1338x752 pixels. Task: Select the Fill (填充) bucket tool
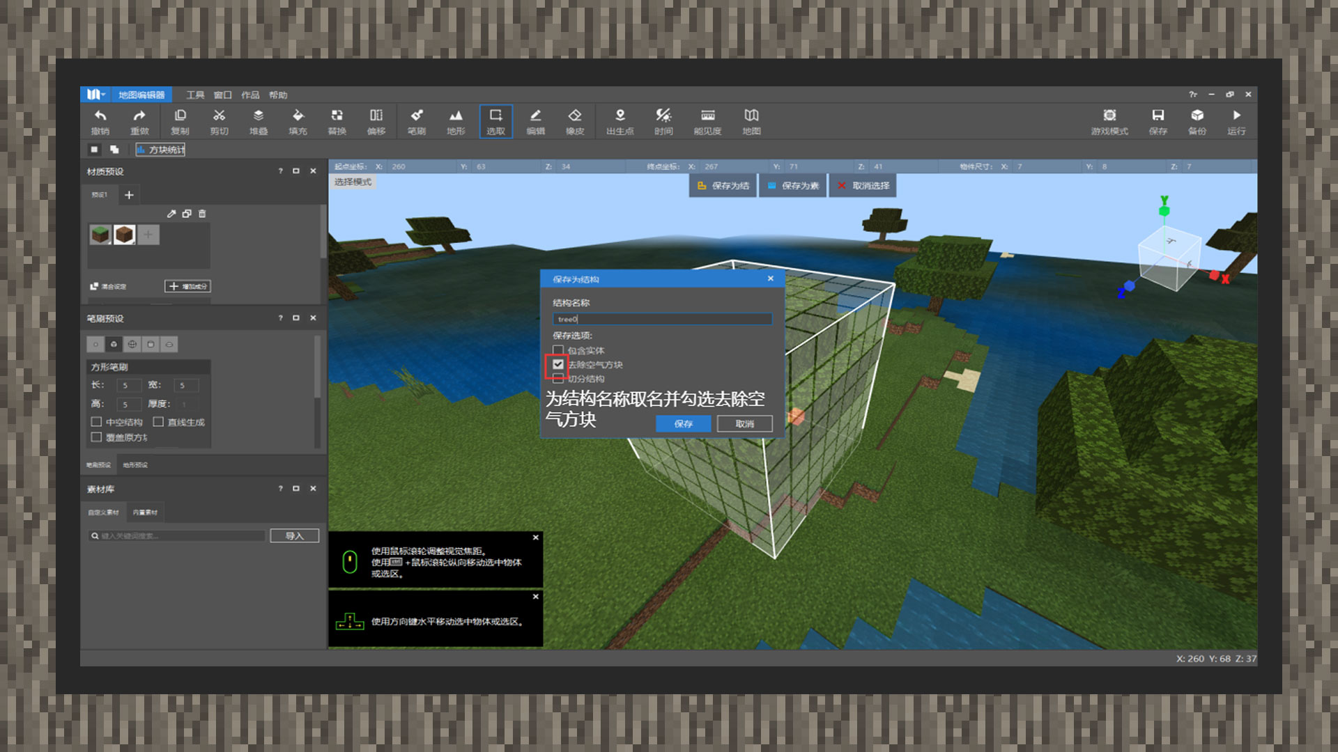[298, 121]
